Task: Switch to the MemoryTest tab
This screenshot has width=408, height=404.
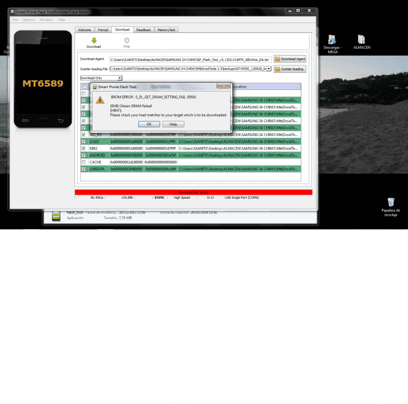Action: [x=166, y=30]
